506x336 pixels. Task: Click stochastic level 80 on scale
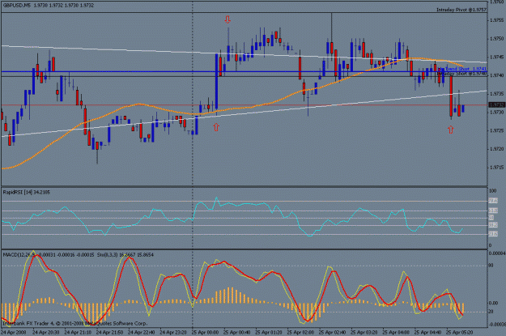pos(491,266)
